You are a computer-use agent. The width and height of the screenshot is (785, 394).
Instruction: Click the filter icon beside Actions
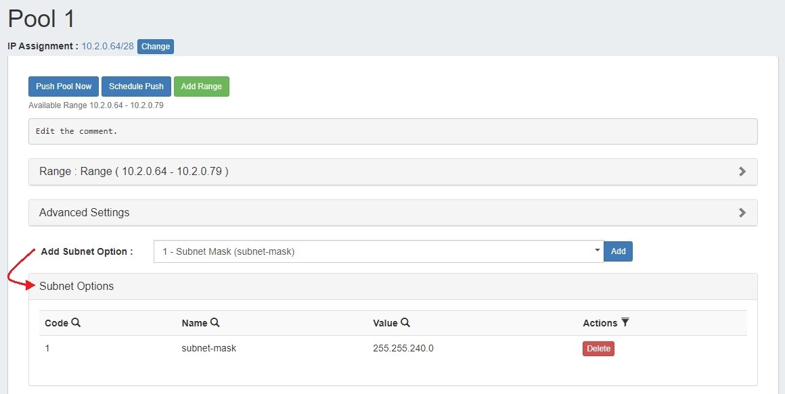point(625,323)
